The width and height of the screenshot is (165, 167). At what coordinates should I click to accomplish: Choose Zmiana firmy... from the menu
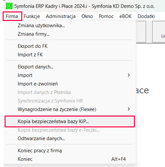pos(70,34)
